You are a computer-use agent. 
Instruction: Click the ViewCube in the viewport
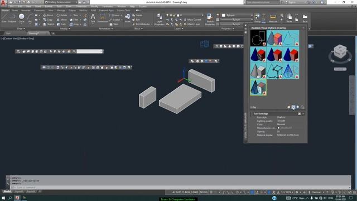340,51
